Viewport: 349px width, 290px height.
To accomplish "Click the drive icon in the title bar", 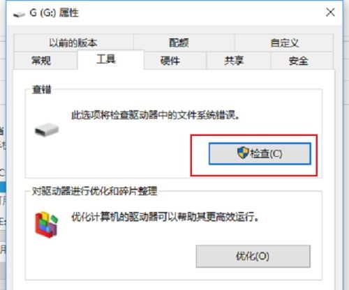I will tap(19, 14).
